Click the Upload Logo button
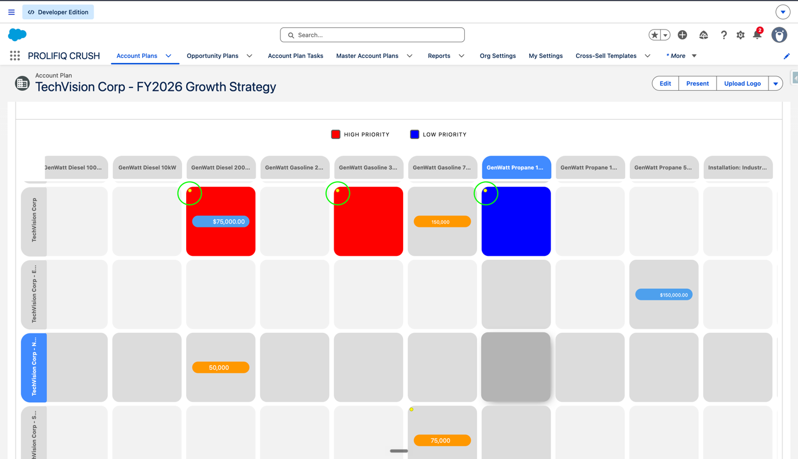798x459 pixels. [742, 83]
